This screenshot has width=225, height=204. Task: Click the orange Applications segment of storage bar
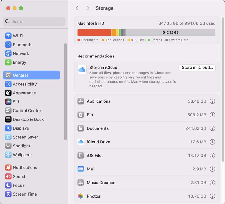coord(114,32)
